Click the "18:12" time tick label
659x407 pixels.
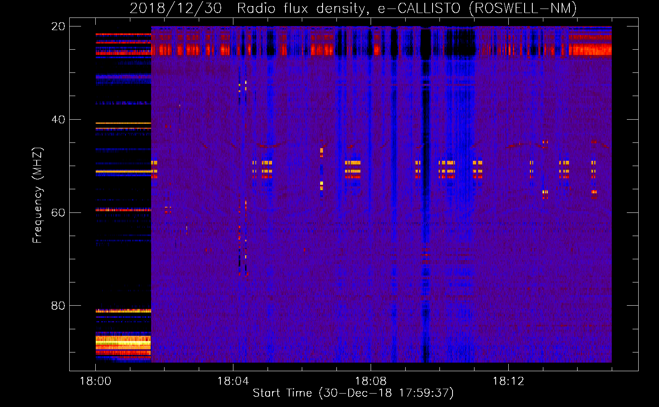(509, 381)
